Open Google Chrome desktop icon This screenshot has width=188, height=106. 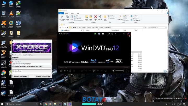click(x=4, y=74)
